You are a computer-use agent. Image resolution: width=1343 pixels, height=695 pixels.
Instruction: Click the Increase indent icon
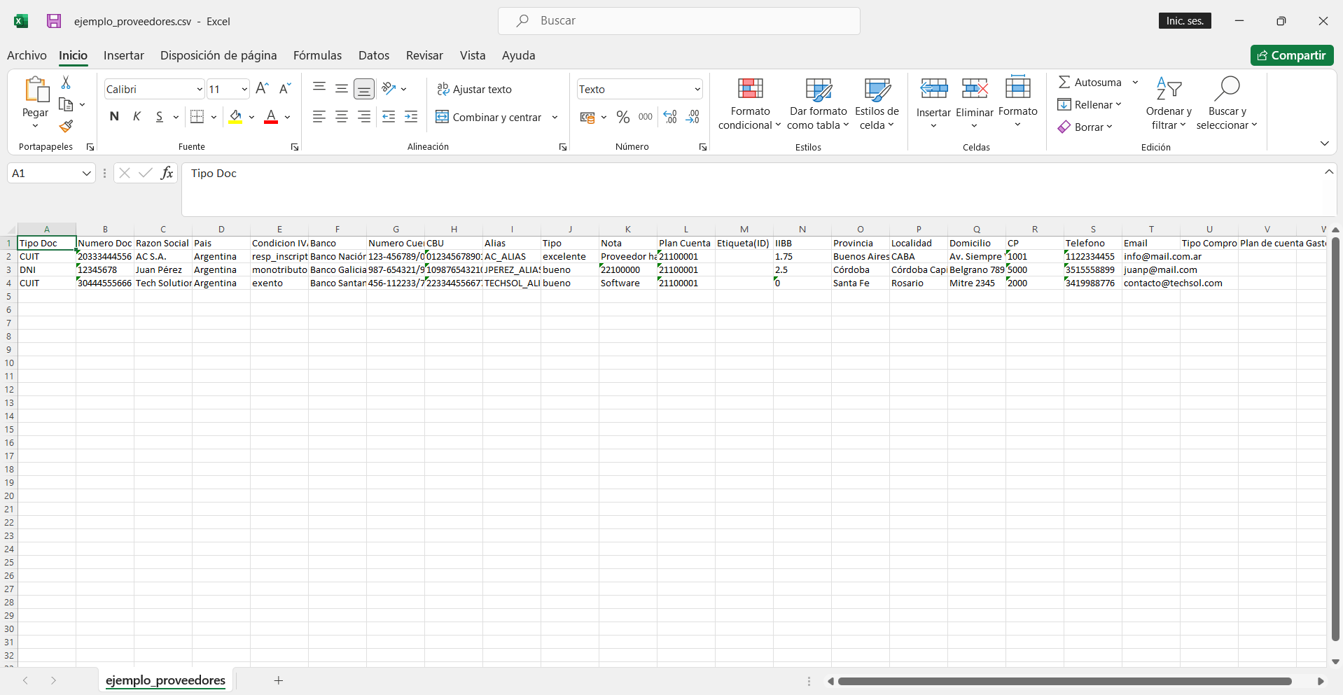[411, 117]
